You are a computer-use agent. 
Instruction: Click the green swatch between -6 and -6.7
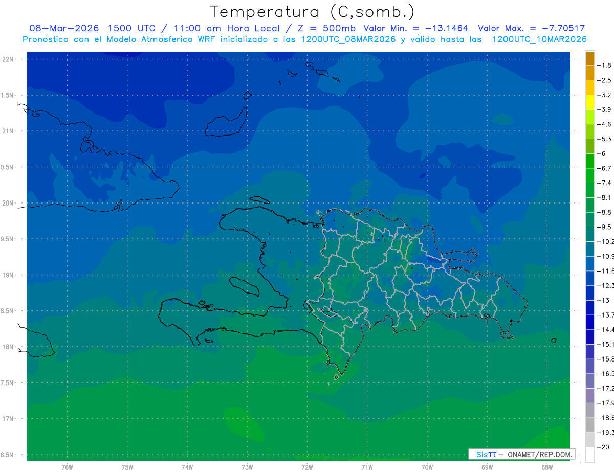(x=590, y=161)
